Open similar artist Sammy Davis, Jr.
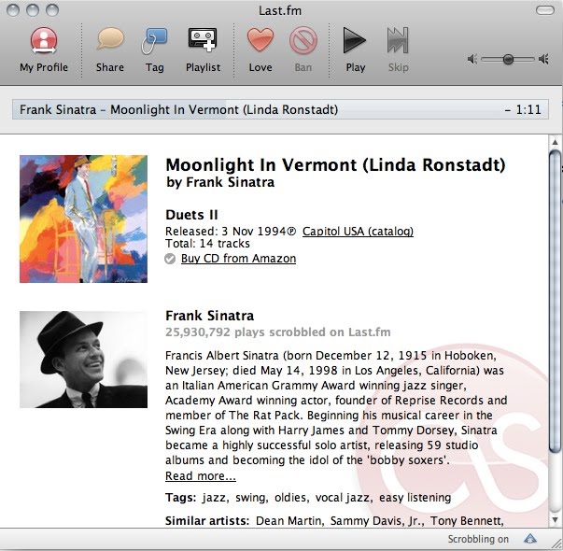Viewport: 563px width, 551px height. [376, 520]
